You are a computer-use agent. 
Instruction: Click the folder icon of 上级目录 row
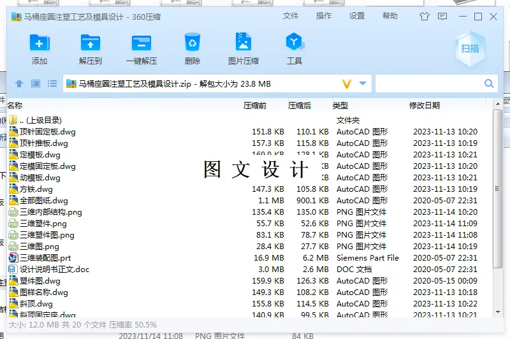point(13,120)
